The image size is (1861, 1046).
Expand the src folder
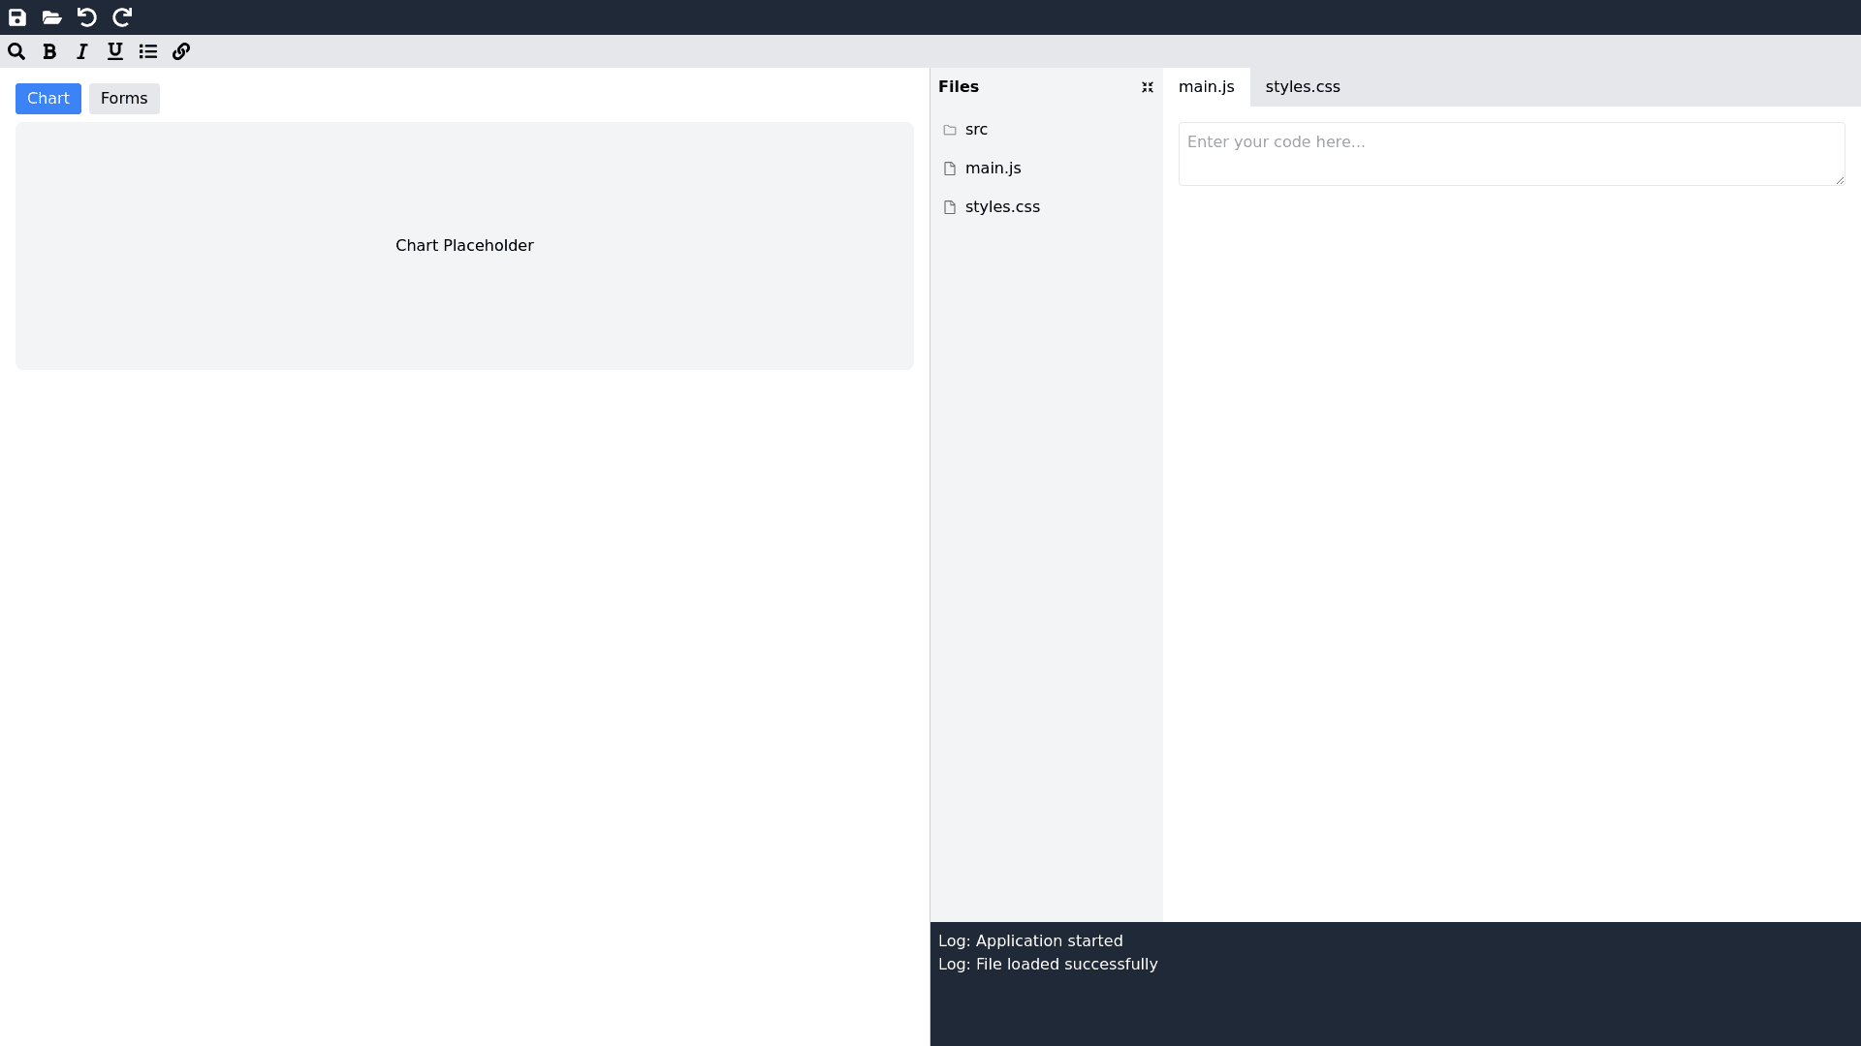976,130
